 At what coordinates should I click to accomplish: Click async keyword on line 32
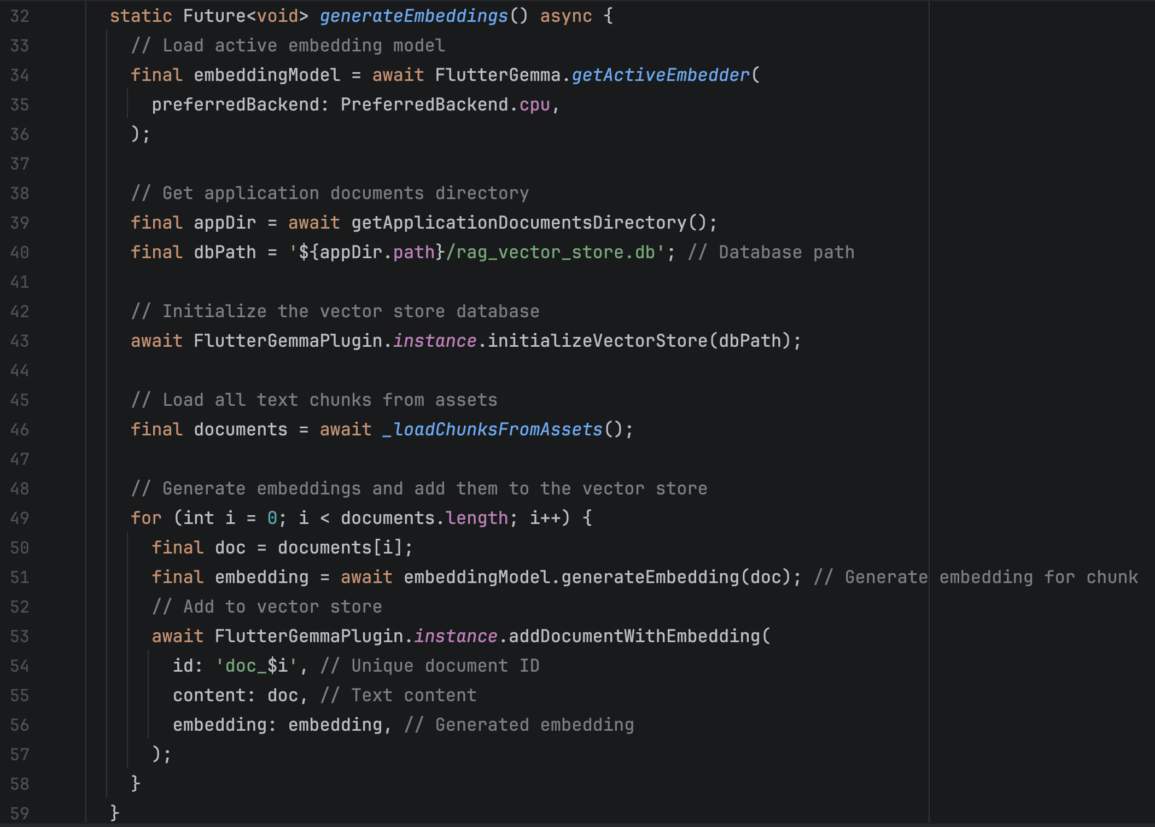566,16
